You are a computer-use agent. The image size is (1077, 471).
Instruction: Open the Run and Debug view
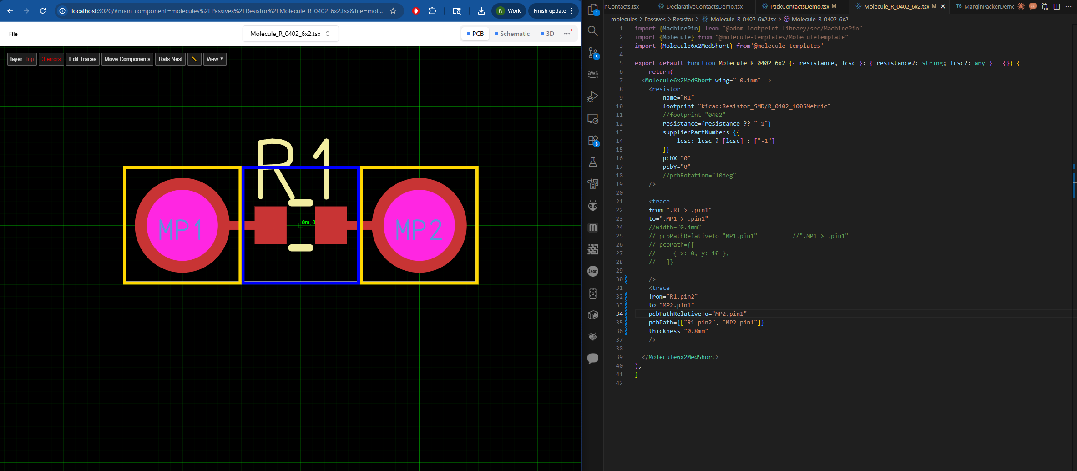[x=592, y=96]
